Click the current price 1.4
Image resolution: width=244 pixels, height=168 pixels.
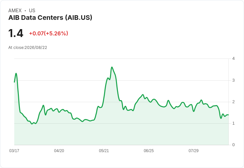coord(16,33)
